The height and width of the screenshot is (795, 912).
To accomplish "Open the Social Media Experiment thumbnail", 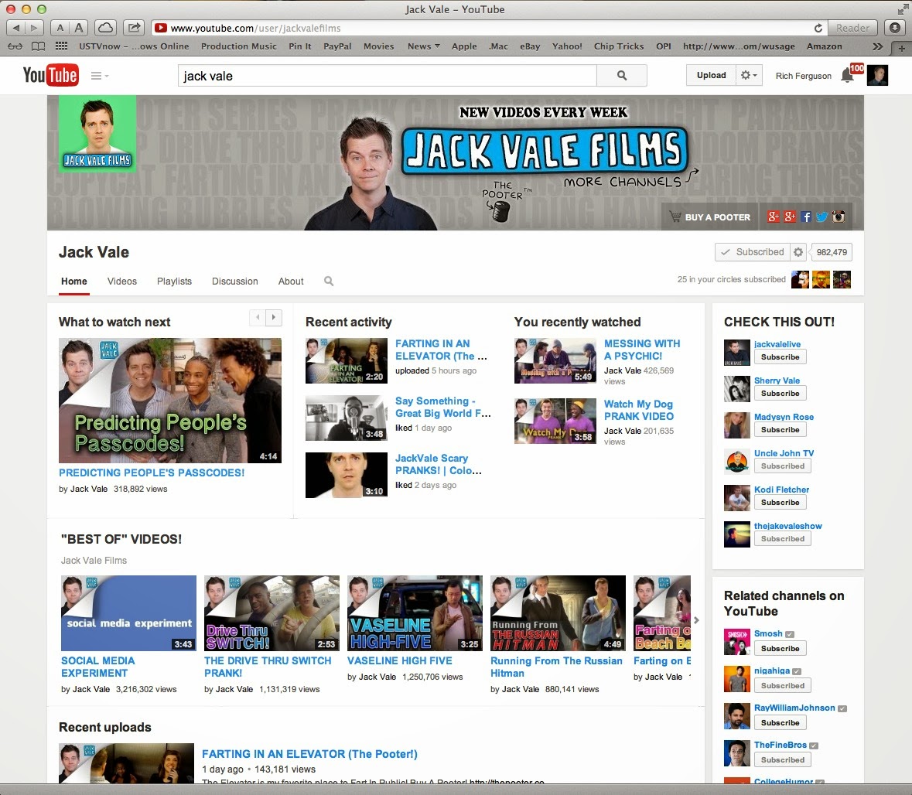I will click(128, 613).
